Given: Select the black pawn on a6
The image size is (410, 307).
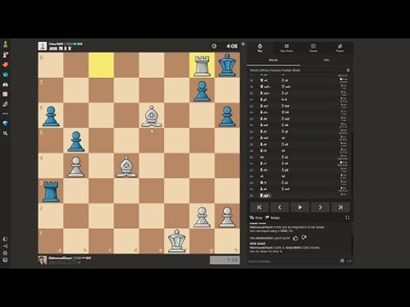Looking at the screenshot, I should 51,115.
